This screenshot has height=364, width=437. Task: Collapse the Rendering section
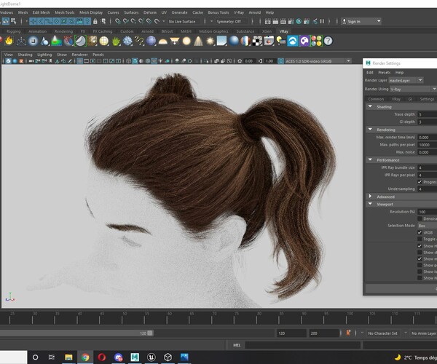[x=371, y=130]
